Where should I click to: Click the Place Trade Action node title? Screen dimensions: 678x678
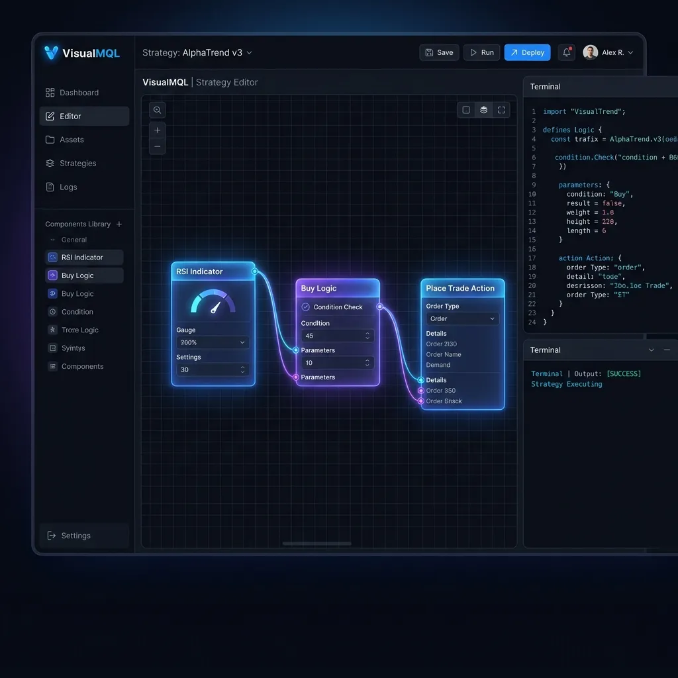point(460,289)
